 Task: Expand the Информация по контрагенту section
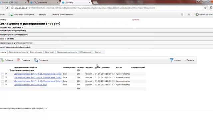14,35
